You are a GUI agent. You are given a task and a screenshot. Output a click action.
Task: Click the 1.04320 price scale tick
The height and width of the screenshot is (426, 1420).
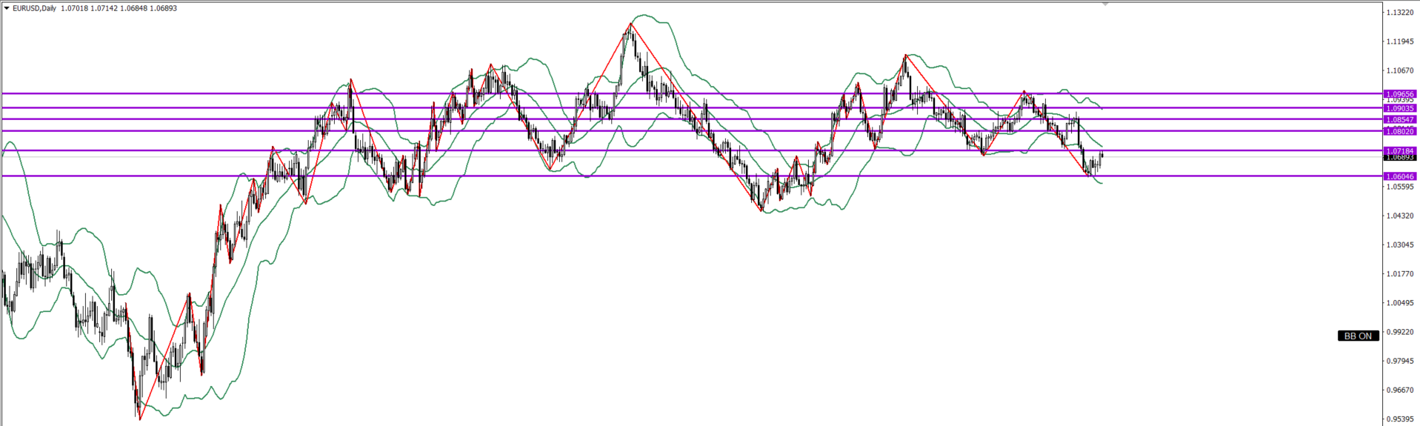click(x=1400, y=216)
